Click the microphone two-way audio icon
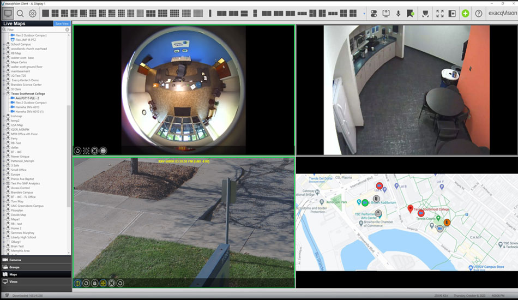 click(x=399, y=14)
